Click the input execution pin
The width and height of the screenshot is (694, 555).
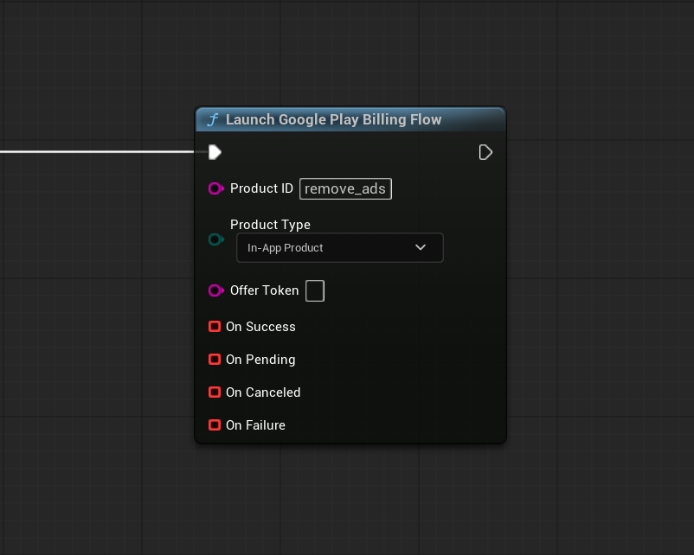tap(215, 152)
